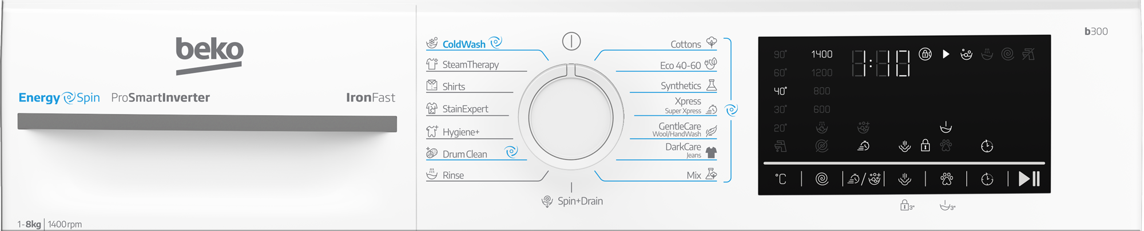Tap the no-spin crossed swirl indicator
This screenshot has width=1144, height=231.
pyautogui.click(x=822, y=147)
